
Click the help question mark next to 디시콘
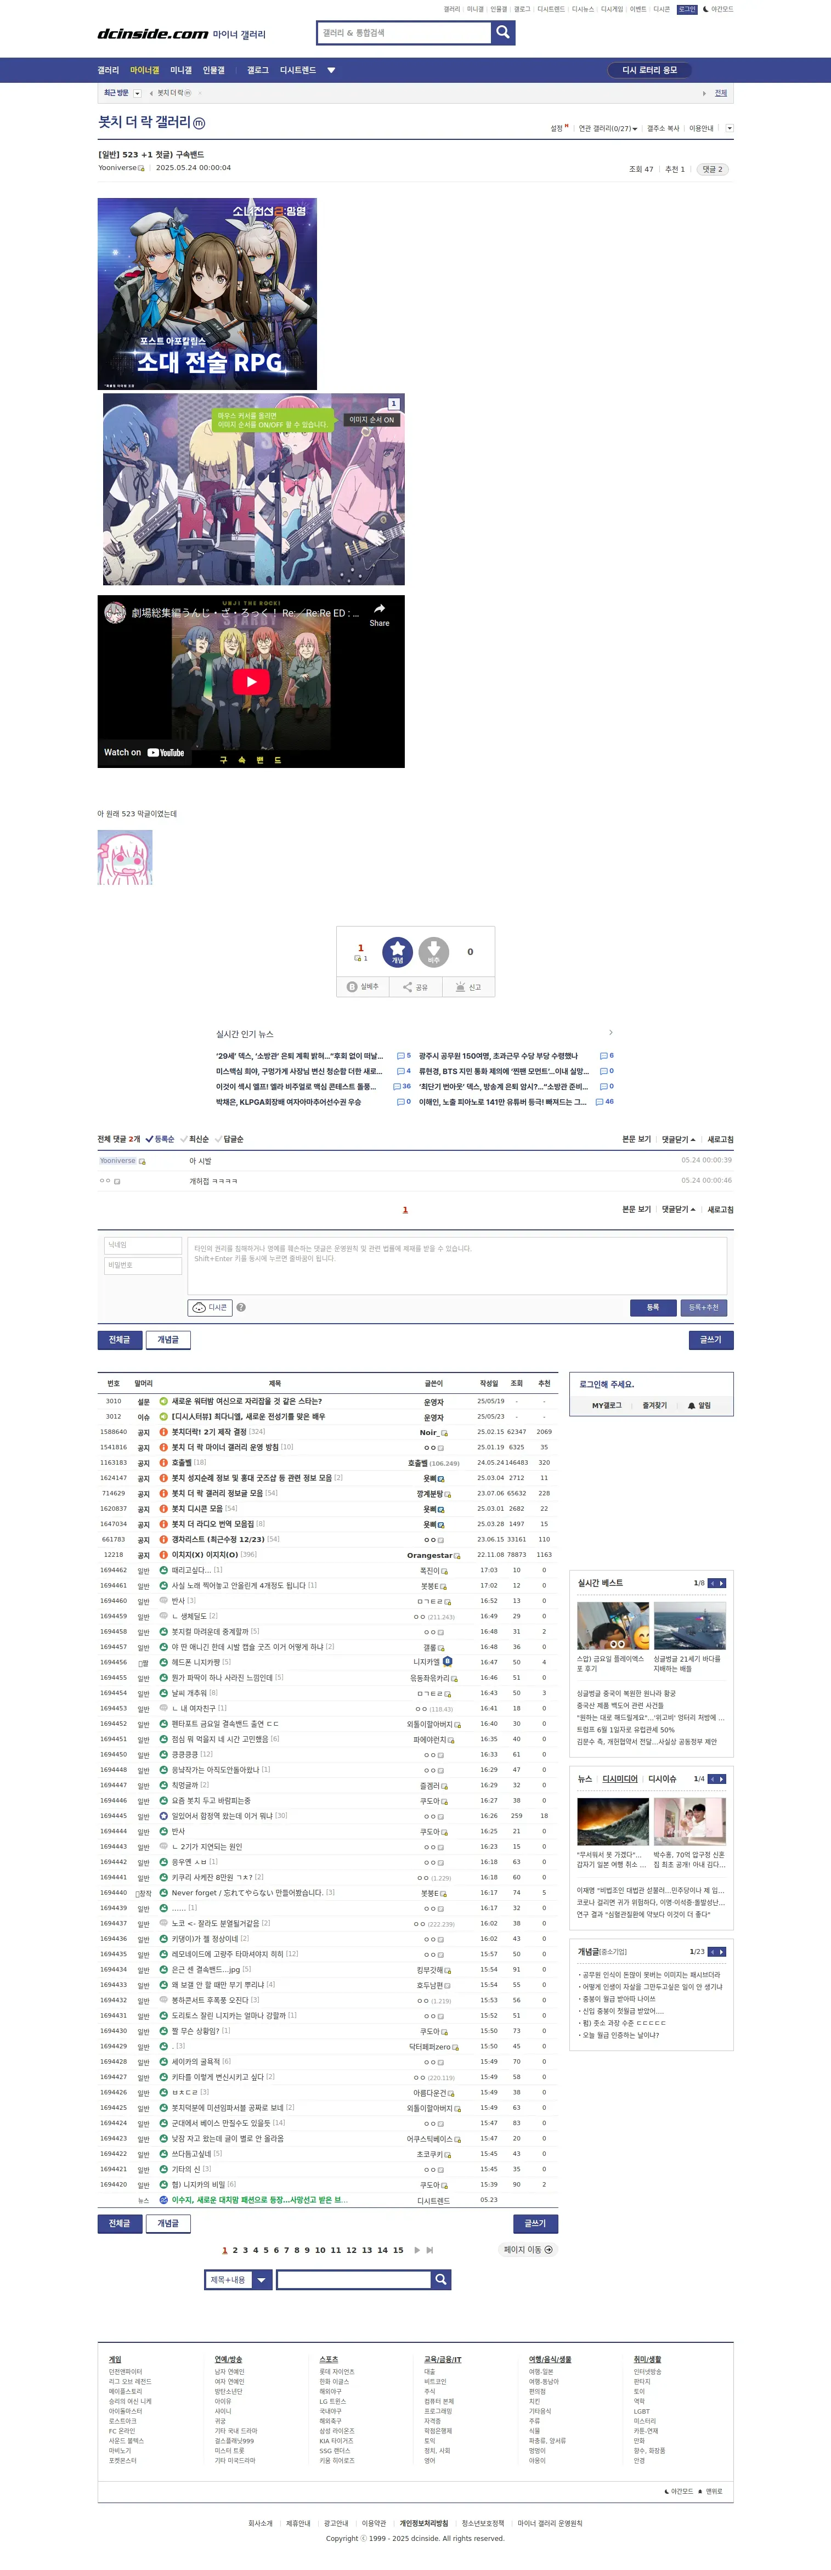241,1307
